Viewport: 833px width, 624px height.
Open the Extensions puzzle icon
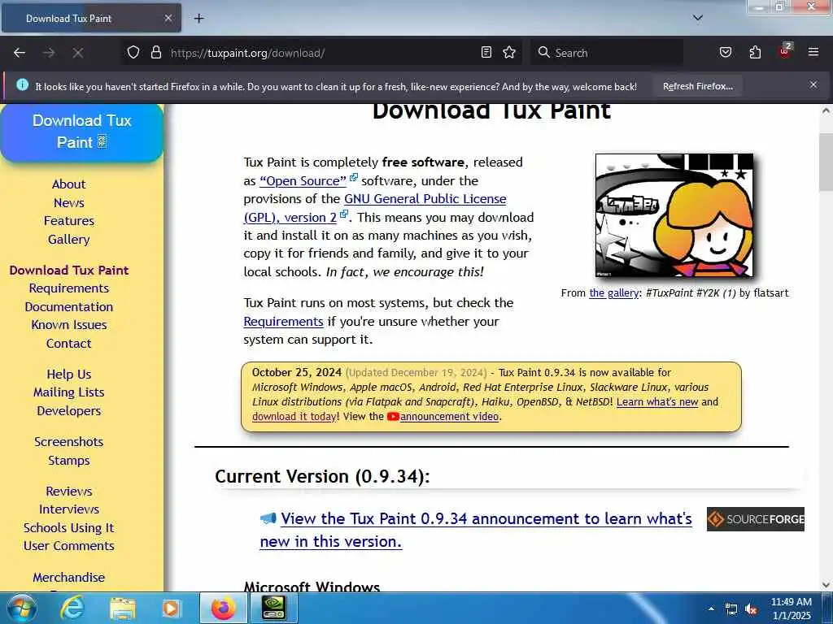coord(755,52)
